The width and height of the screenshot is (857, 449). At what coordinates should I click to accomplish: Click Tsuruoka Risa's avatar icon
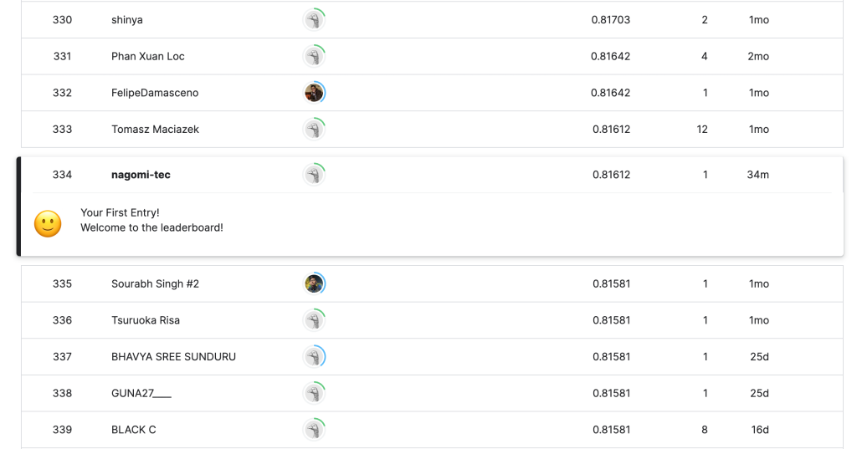(314, 320)
